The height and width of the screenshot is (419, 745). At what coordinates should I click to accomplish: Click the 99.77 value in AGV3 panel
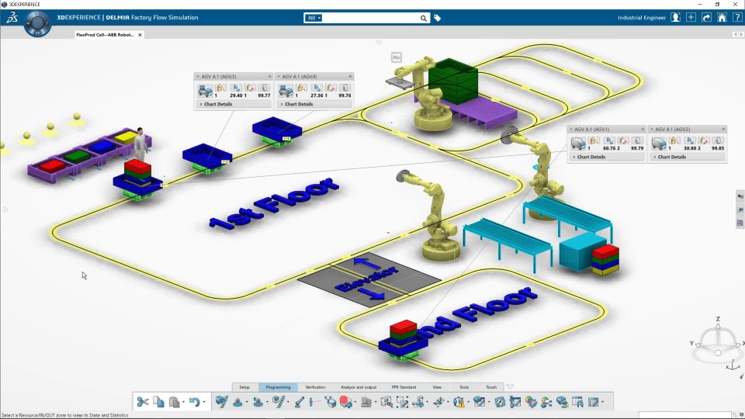tap(264, 95)
